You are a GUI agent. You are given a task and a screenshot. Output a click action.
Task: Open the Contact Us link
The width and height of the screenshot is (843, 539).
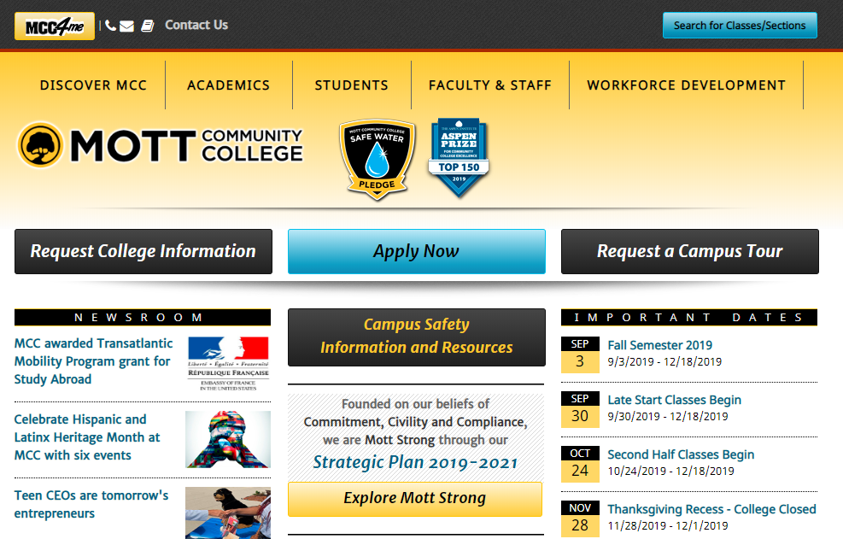(196, 25)
